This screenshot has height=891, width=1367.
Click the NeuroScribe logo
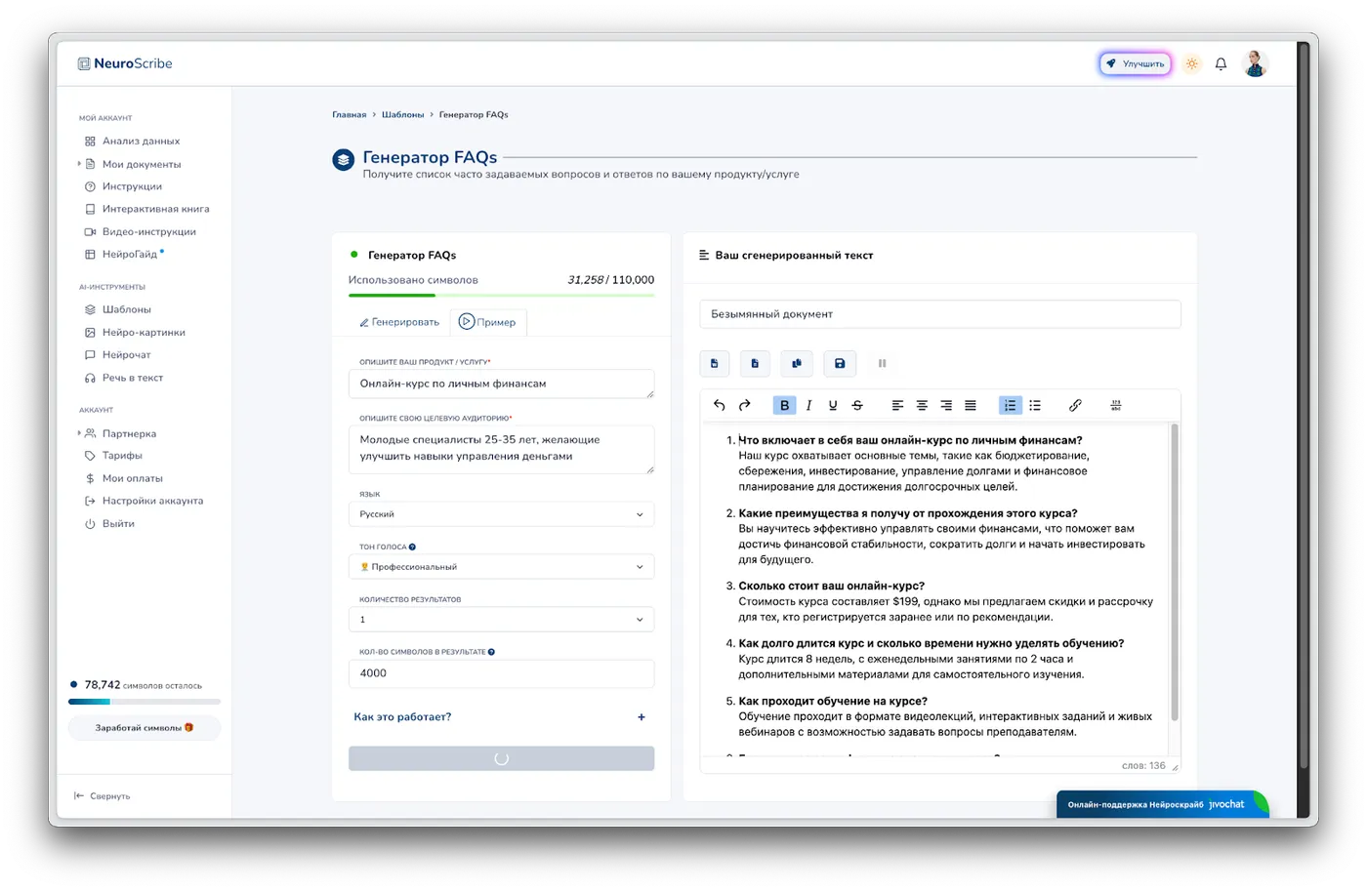click(x=125, y=63)
